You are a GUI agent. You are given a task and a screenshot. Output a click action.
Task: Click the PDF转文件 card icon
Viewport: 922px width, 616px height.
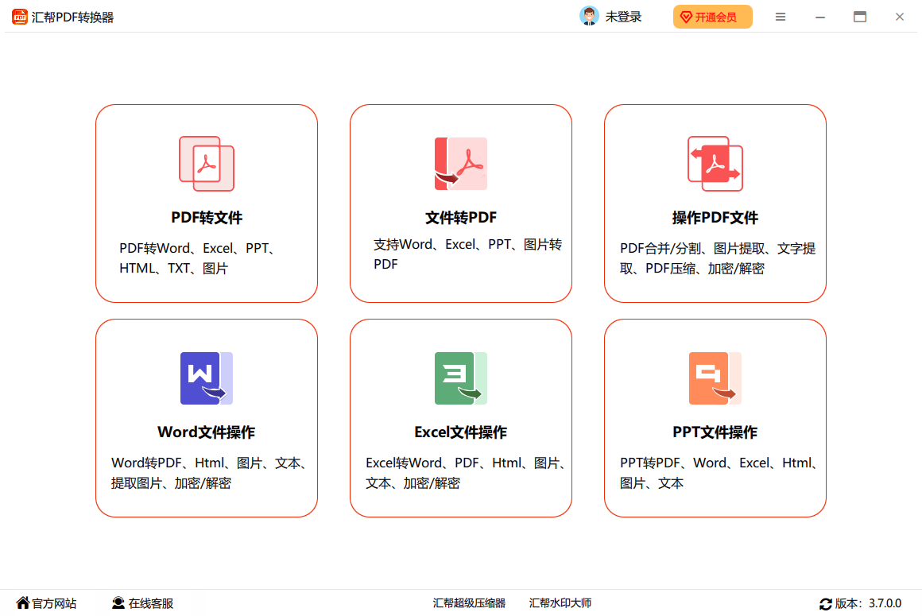207,164
